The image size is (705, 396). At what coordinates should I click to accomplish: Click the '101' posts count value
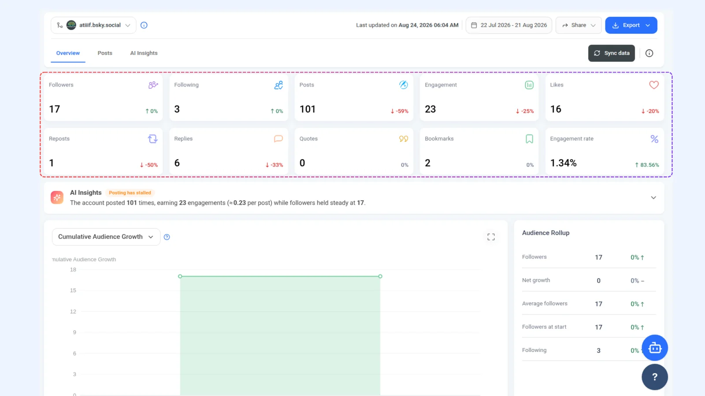coord(308,109)
